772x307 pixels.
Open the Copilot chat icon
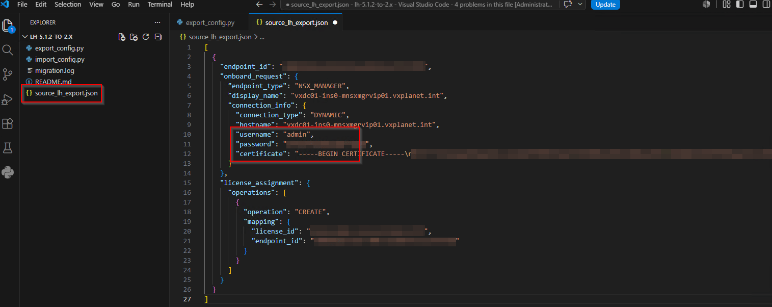tap(568, 5)
